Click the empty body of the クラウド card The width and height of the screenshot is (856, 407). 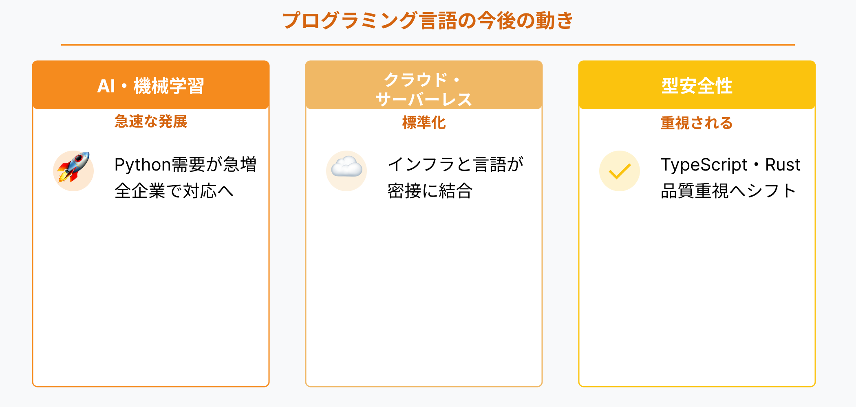424,293
